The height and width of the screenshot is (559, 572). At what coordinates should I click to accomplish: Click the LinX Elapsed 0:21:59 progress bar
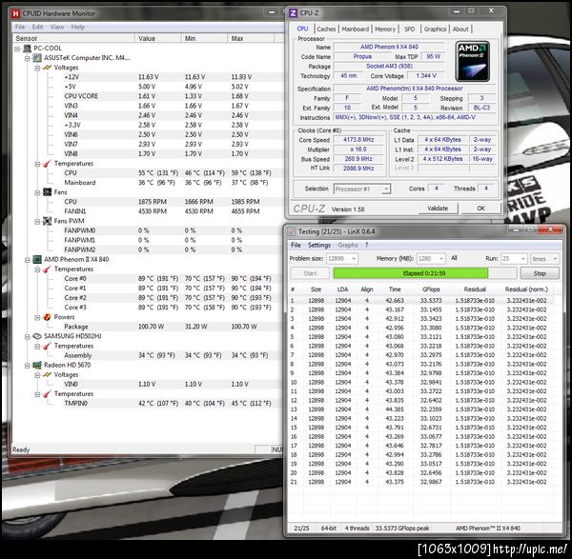tap(424, 273)
